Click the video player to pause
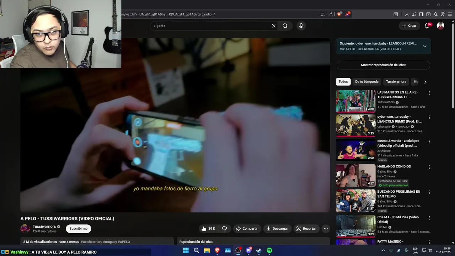 coord(175,125)
